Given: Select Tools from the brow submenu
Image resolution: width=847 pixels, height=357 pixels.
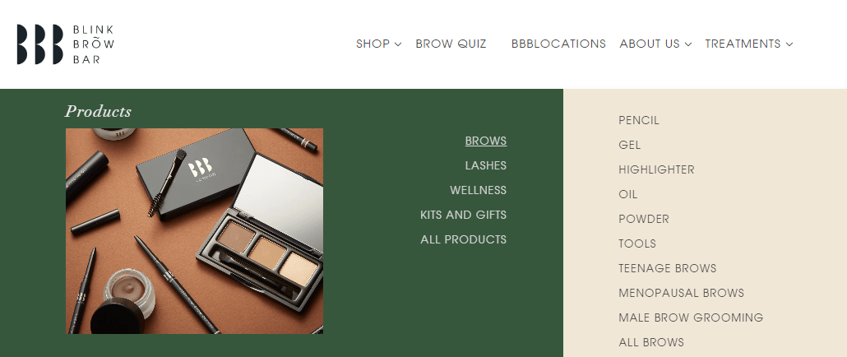Looking at the screenshot, I should pos(636,243).
